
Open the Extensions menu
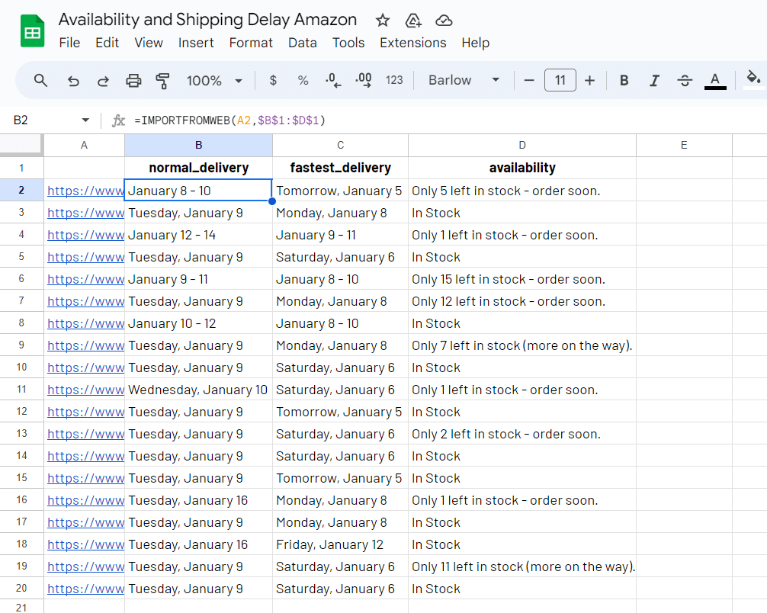[412, 43]
